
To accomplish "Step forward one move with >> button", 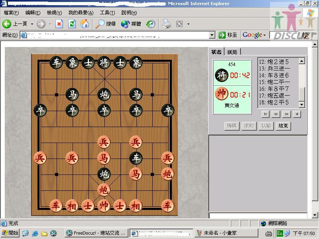I will (x=286, y=114).
